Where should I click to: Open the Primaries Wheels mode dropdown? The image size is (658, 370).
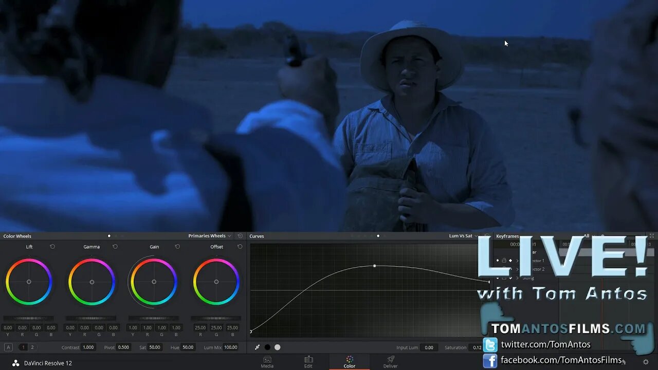pos(210,236)
